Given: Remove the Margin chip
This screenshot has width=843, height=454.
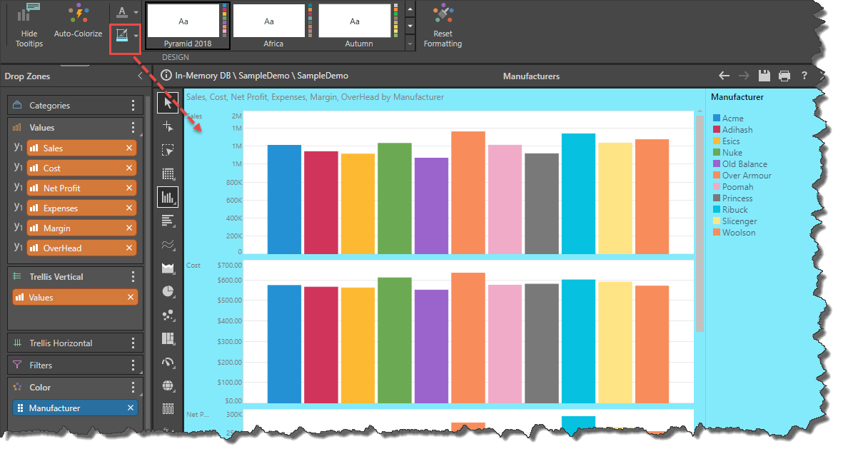Looking at the screenshot, I should pos(129,228).
